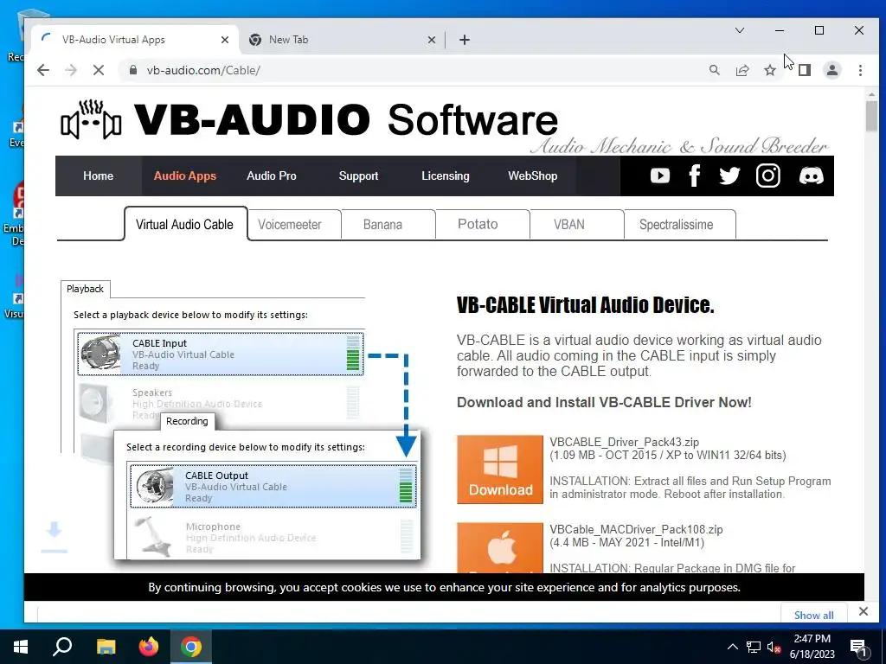Open a new browser tab

(465, 40)
